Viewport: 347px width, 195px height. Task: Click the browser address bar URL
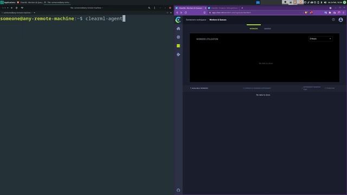point(232,12)
